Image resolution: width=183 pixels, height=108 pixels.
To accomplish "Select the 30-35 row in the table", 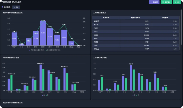I will (x=135, y=35).
